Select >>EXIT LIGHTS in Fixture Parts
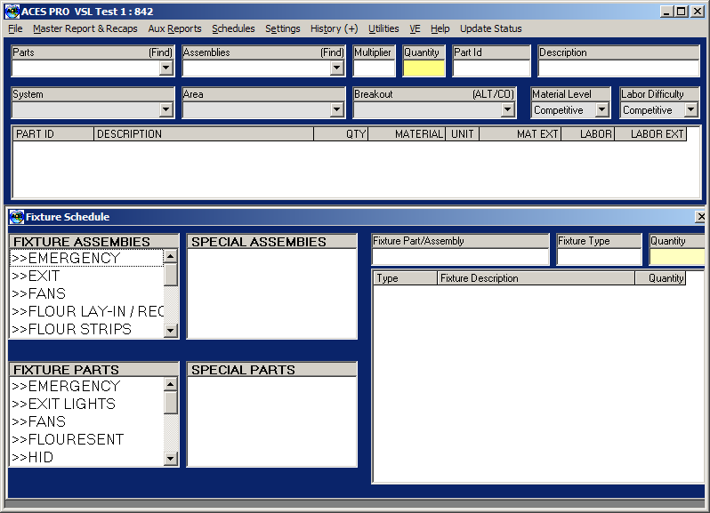The image size is (710, 513). coord(86,404)
